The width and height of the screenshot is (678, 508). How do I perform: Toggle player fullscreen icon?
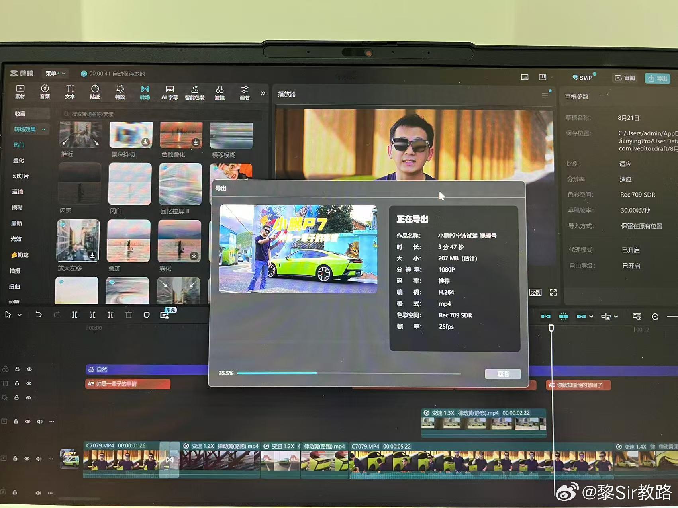553,293
